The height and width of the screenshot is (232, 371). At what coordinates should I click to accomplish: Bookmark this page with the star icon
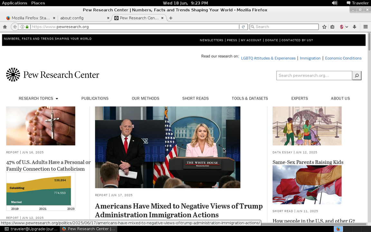coord(324,27)
